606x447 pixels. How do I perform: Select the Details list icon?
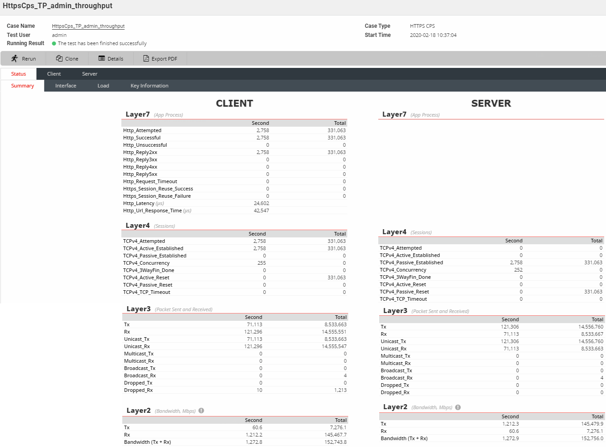click(x=101, y=58)
